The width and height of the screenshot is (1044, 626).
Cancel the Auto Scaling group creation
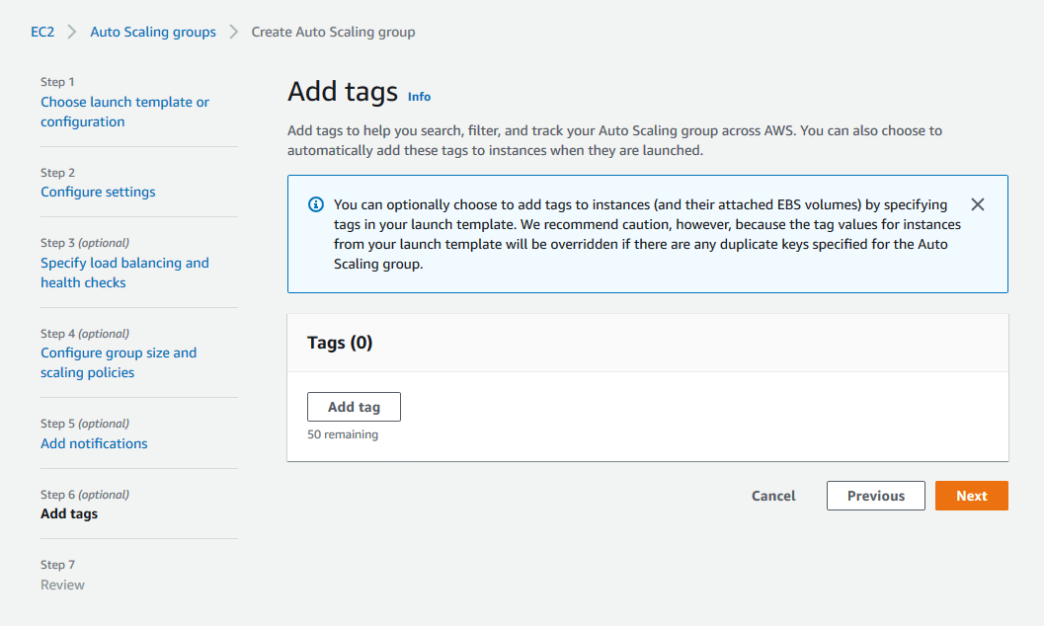773,496
